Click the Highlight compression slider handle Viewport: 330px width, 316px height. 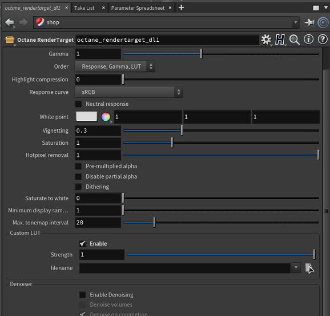pos(123,80)
